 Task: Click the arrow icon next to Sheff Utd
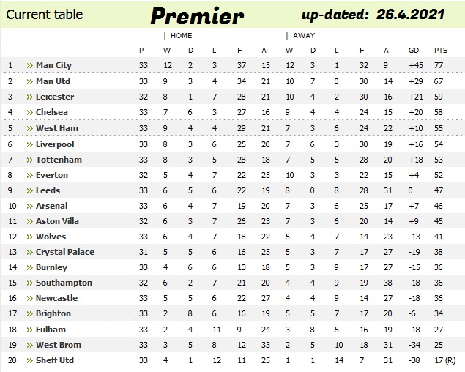click(29, 361)
